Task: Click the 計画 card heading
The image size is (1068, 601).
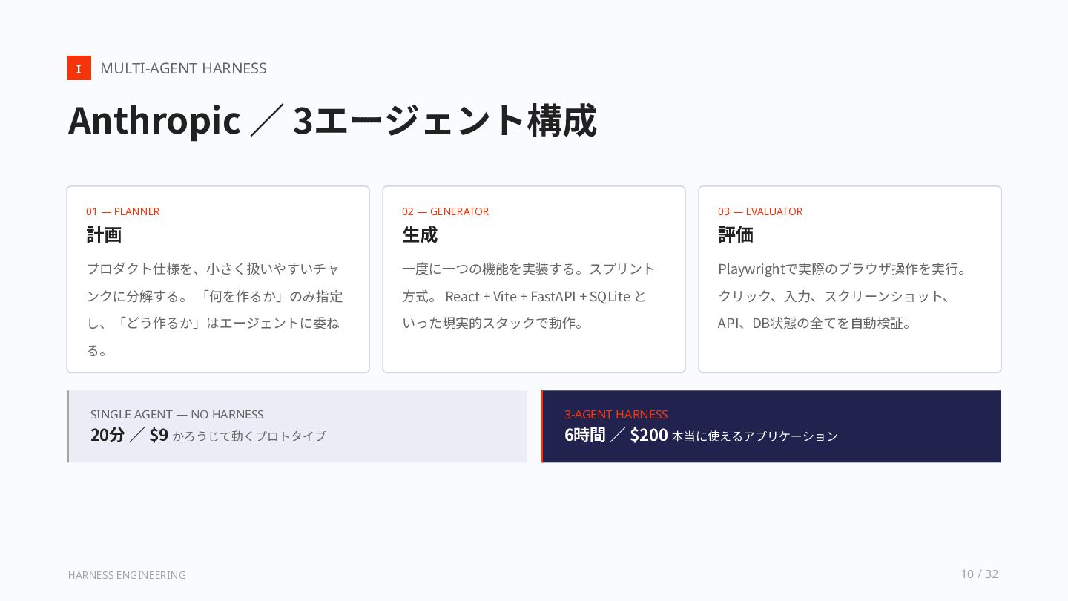Action: point(104,234)
